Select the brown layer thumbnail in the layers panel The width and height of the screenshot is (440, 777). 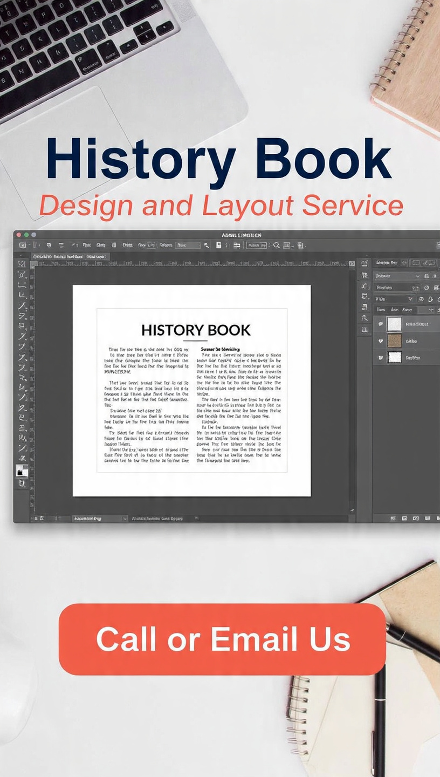[395, 341]
